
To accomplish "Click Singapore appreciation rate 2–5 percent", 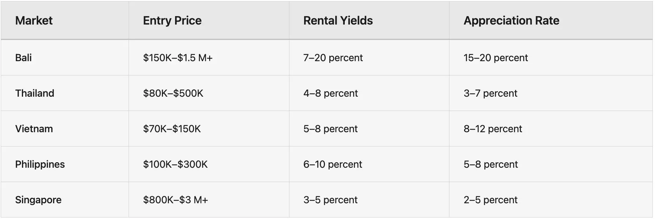I will [490, 200].
